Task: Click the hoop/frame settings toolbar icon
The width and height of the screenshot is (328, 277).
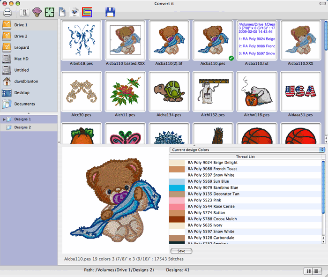Action: (x=24, y=12)
